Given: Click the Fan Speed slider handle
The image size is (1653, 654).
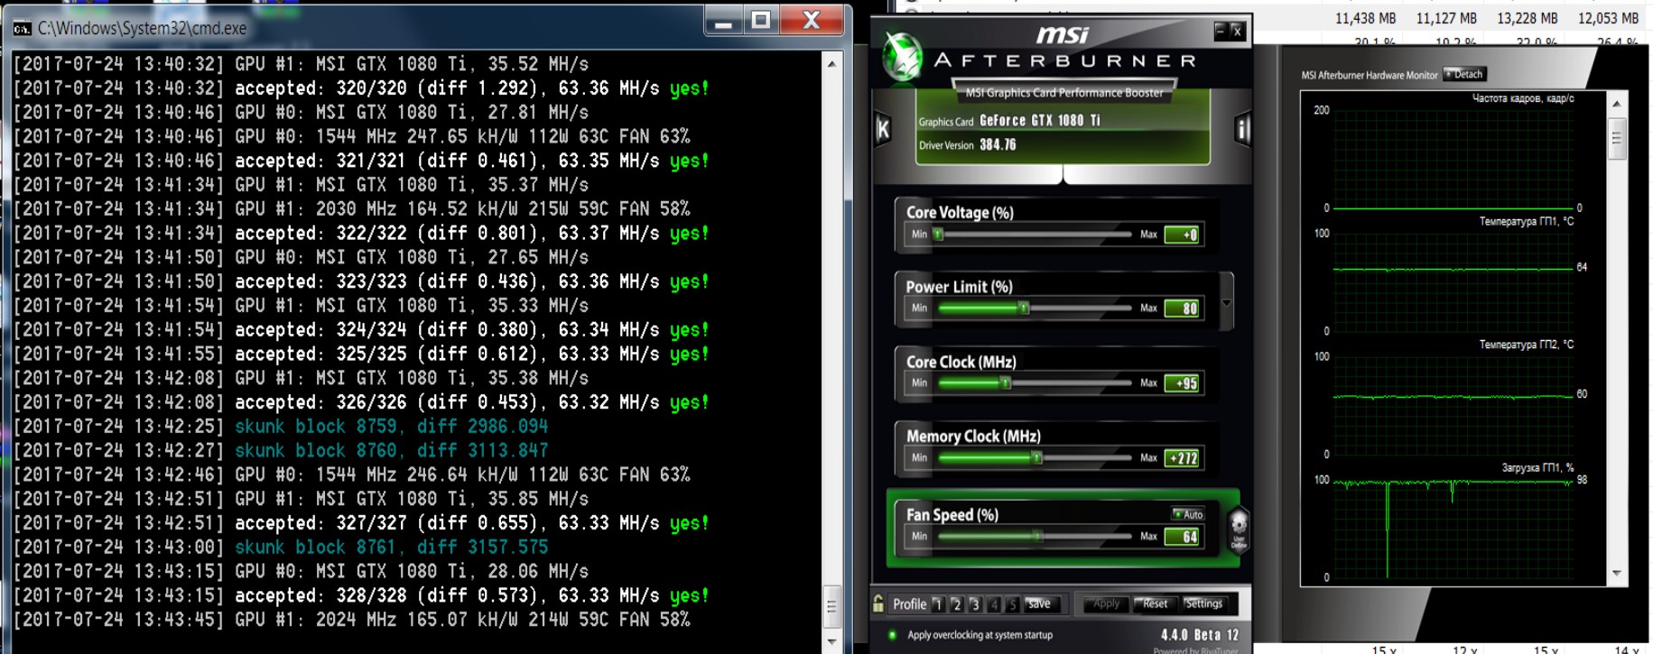Looking at the screenshot, I should click(1037, 536).
